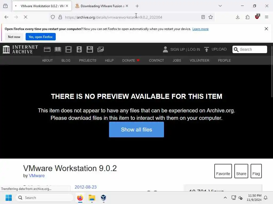The width and height of the screenshot is (273, 204).
Task: Go back to the previous page
Action: click(x=6, y=17)
